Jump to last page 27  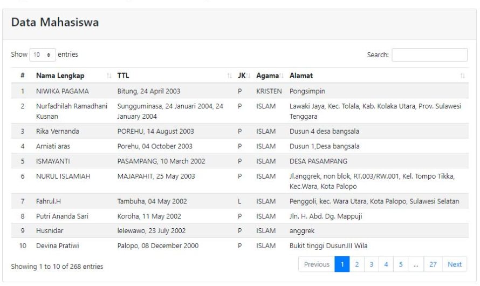(433, 264)
